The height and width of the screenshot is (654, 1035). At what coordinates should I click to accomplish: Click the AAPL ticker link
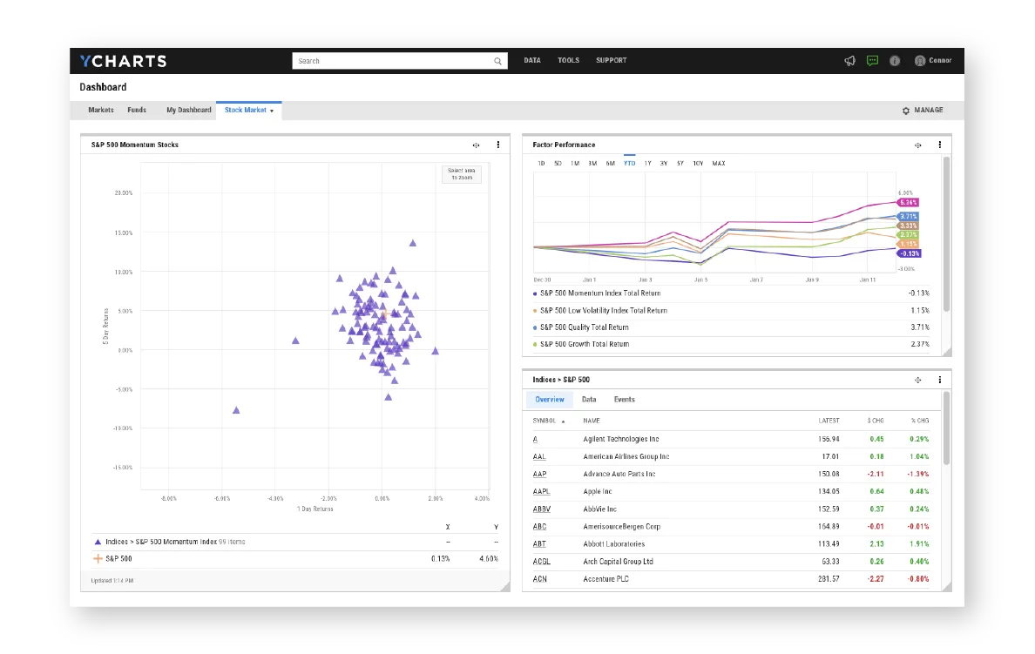[540, 491]
